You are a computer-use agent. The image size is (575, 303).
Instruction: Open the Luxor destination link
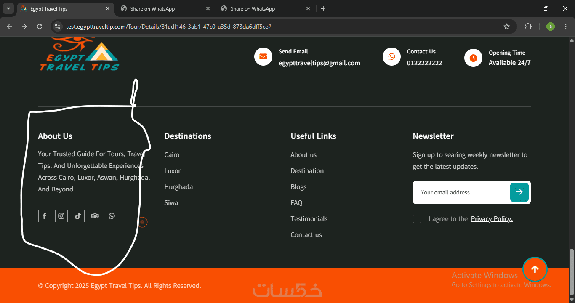(173, 171)
